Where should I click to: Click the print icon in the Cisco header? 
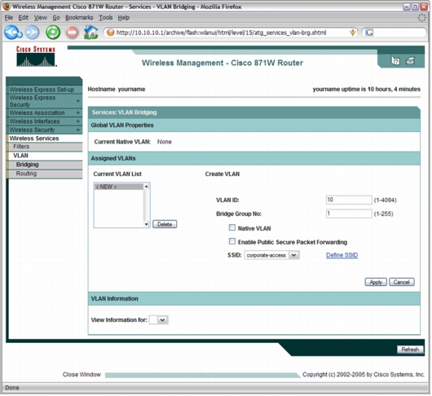click(411, 61)
